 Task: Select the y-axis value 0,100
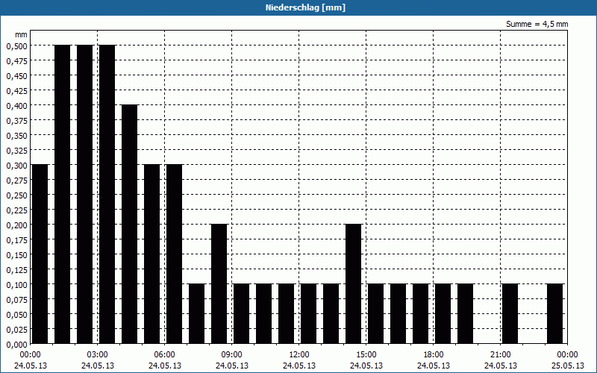17,285
